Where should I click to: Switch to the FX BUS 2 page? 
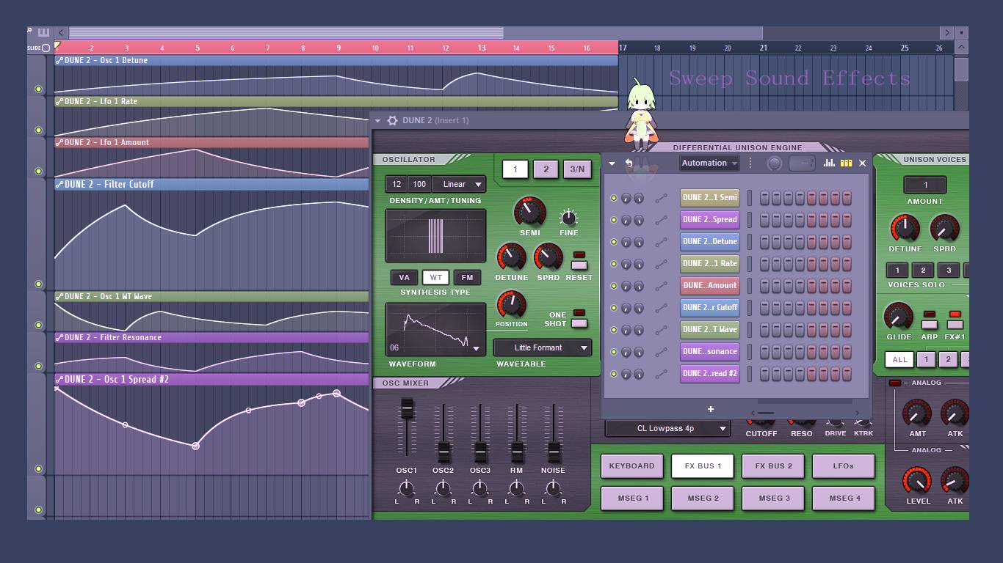(x=773, y=466)
